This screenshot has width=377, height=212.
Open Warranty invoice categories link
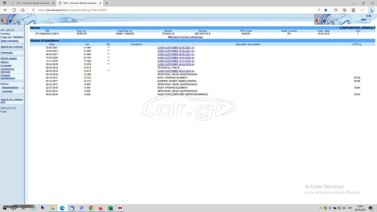tap(185, 37)
